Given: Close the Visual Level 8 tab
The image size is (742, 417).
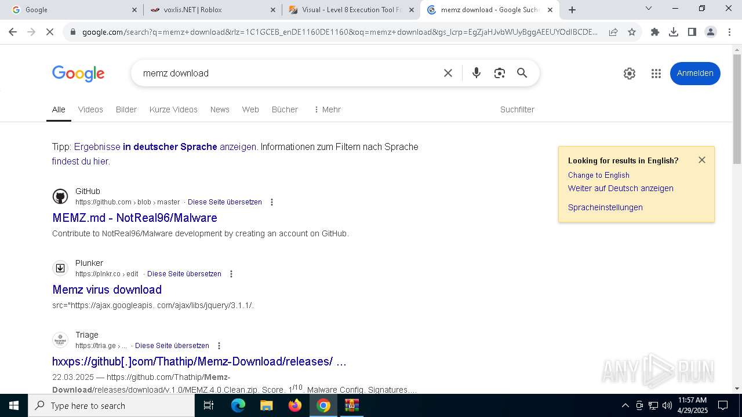Looking at the screenshot, I should tap(412, 10).
